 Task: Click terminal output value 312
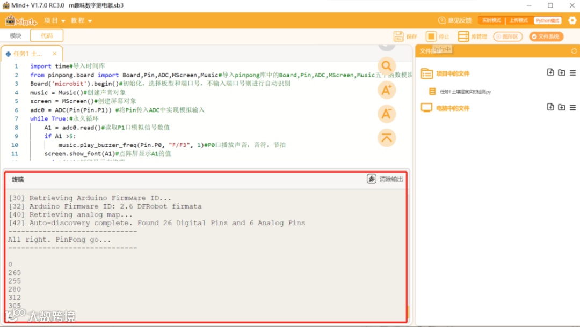click(x=15, y=298)
